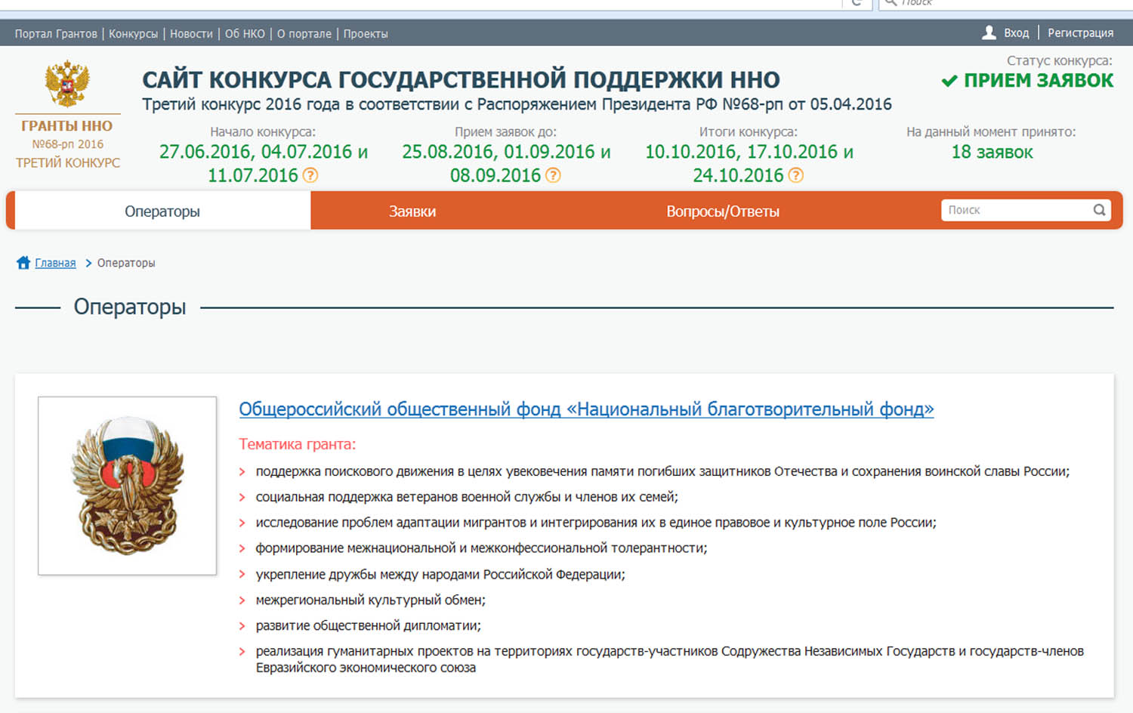The height and width of the screenshot is (713, 1133).
Task: Click the ТРЕТИЙ КОНКУРС text under the logo
Action: pyautogui.click(x=68, y=162)
